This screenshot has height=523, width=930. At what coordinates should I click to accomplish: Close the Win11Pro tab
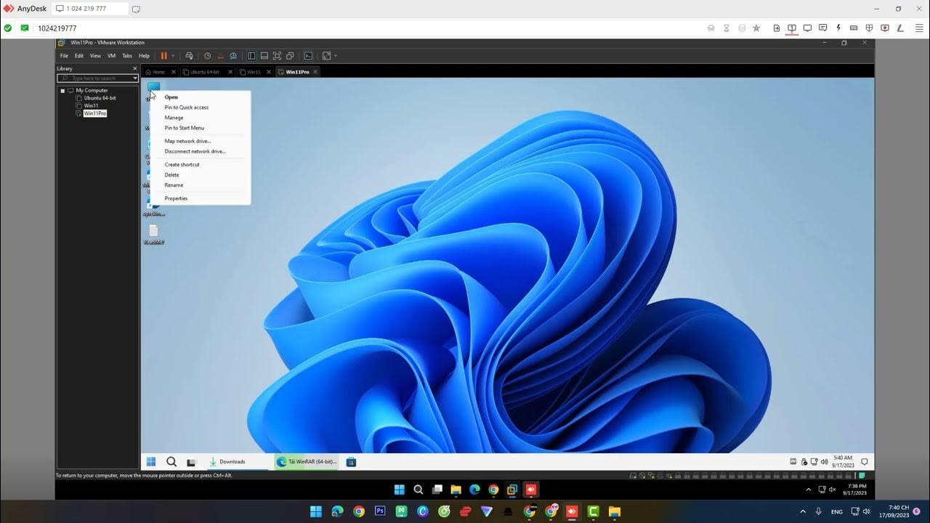point(315,72)
